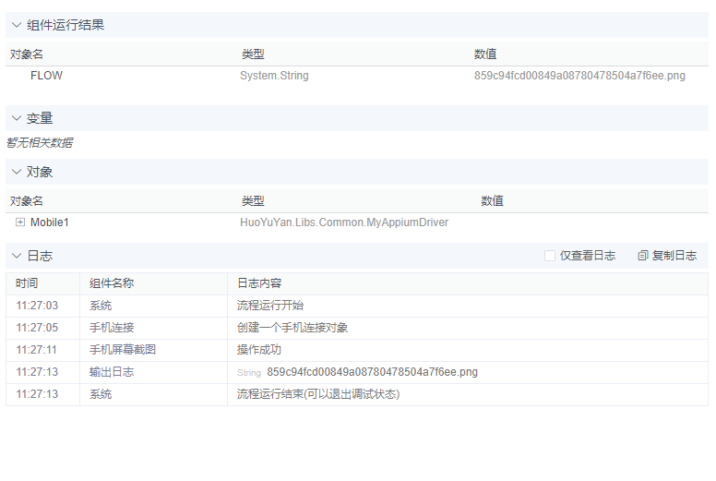The image size is (716, 481).
Task: Click HuoYuYan.Libs.Common.MyAppiumDriver type text
Action: (x=344, y=222)
